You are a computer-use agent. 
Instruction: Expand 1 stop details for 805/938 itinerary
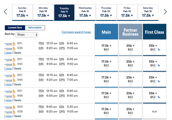point(8,116)
